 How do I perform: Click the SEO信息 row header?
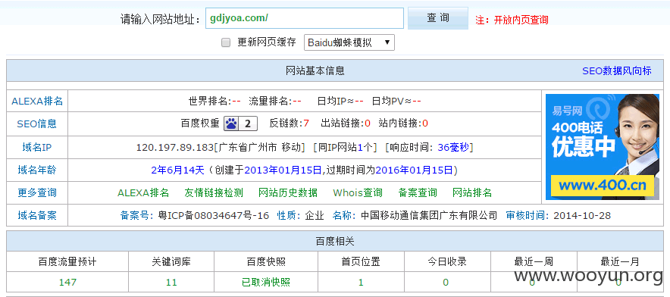coord(36,124)
